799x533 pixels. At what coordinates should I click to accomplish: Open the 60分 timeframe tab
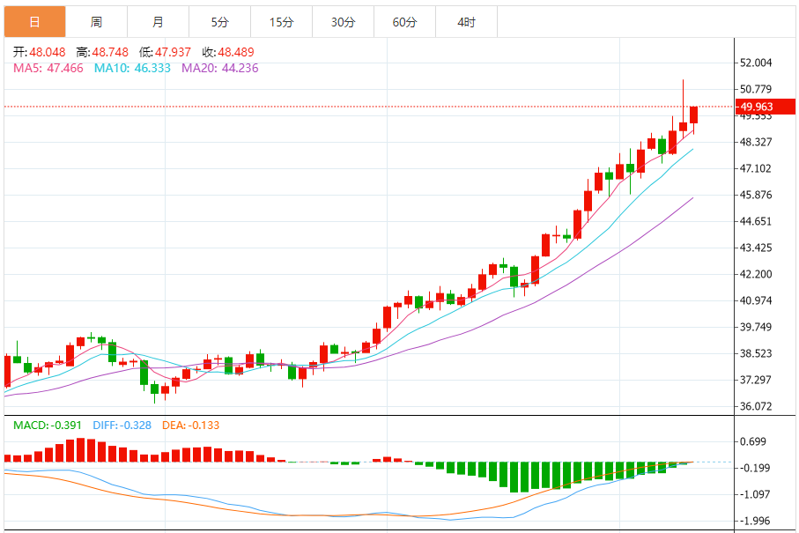pos(404,22)
